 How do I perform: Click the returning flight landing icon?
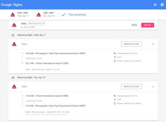click(13, 78)
